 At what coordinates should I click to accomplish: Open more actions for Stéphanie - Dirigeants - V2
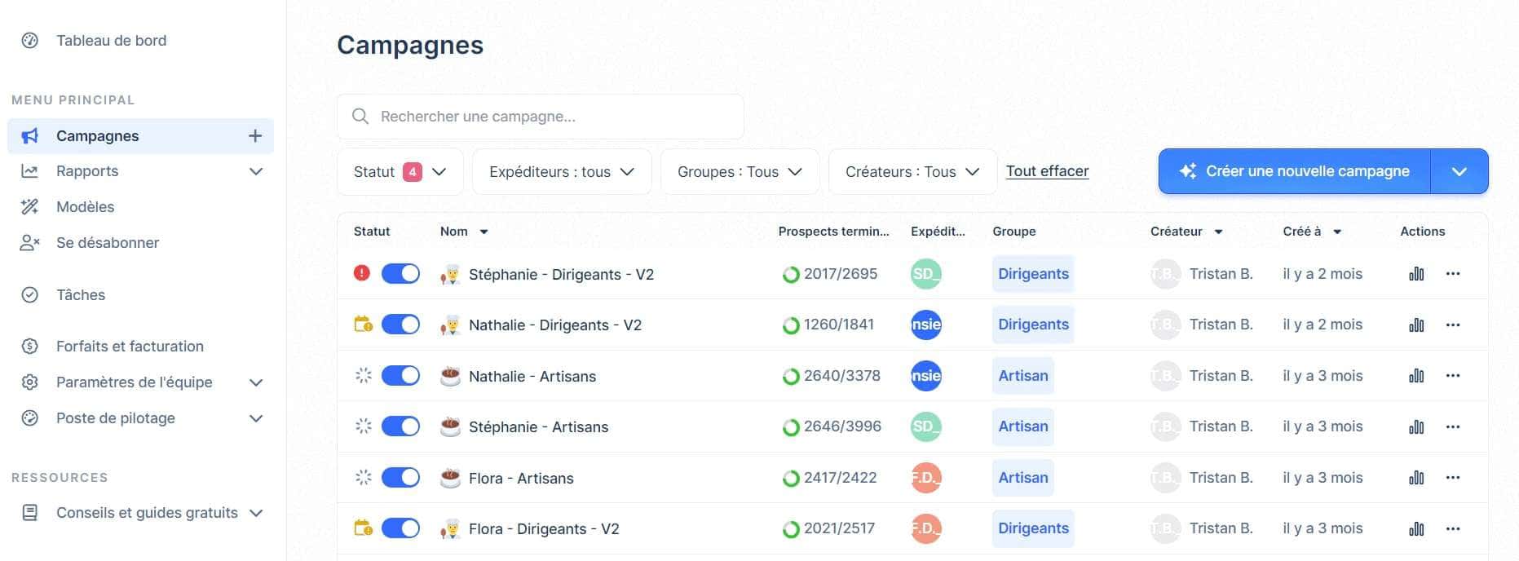click(1453, 274)
